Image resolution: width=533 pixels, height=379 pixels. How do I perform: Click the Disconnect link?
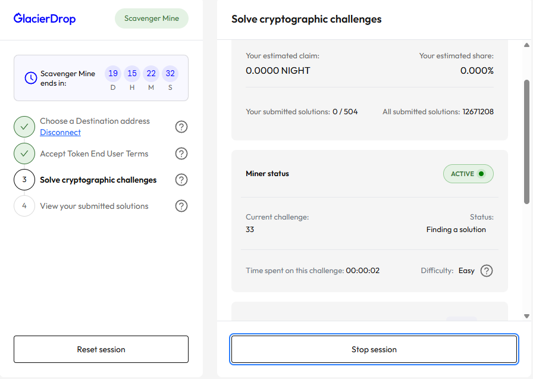tap(60, 133)
